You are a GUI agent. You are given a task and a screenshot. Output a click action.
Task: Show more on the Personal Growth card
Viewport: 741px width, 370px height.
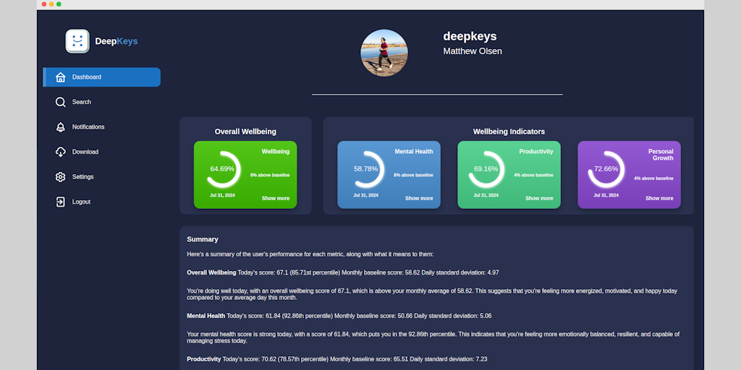[x=659, y=198]
